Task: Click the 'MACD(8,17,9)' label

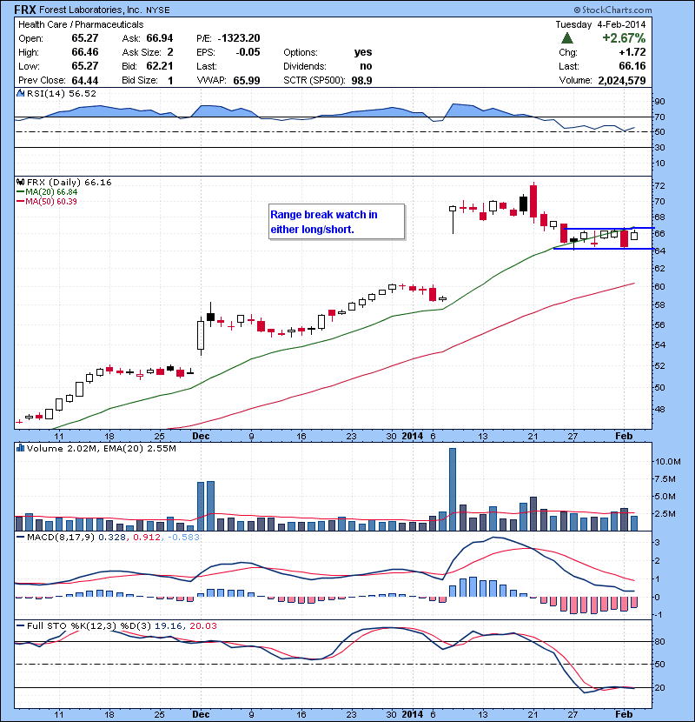Action: click(x=61, y=538)
